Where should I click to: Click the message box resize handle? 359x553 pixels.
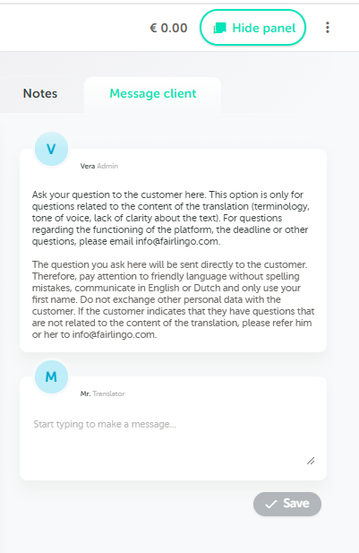tap(311, 461)
